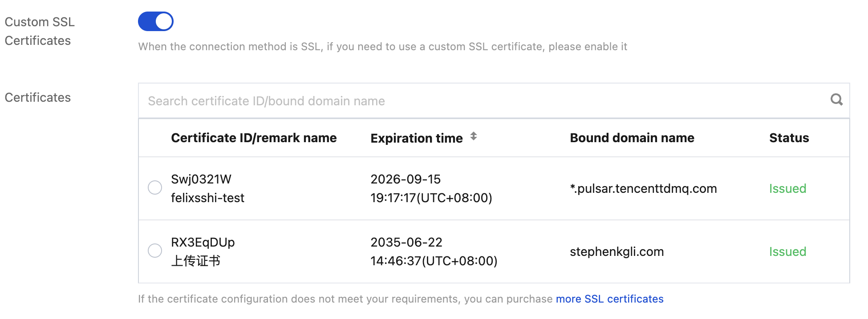868x319 pixels.
Task: Click the Certificate ID/remark name header
Action: 254,138
